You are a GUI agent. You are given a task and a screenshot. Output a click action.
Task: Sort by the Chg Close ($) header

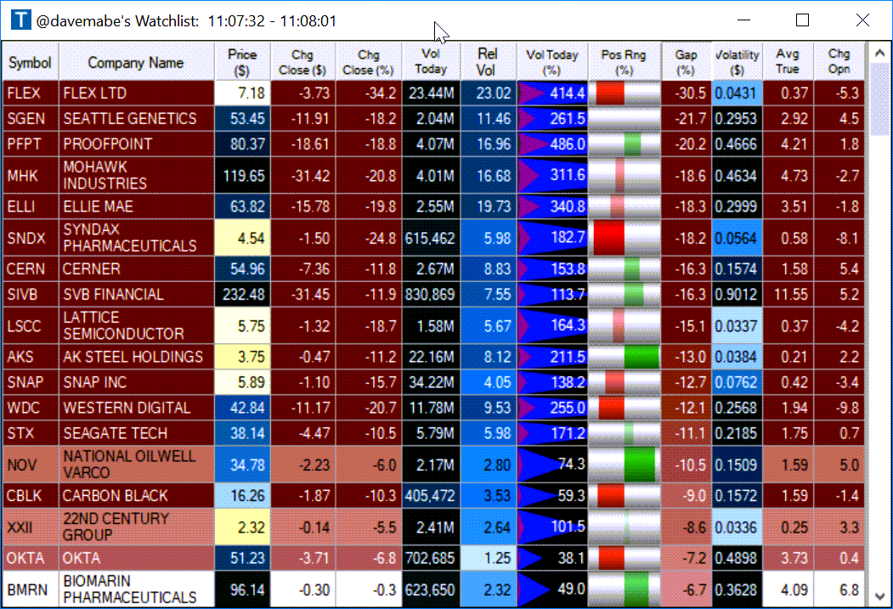click(x=302, y=62)
